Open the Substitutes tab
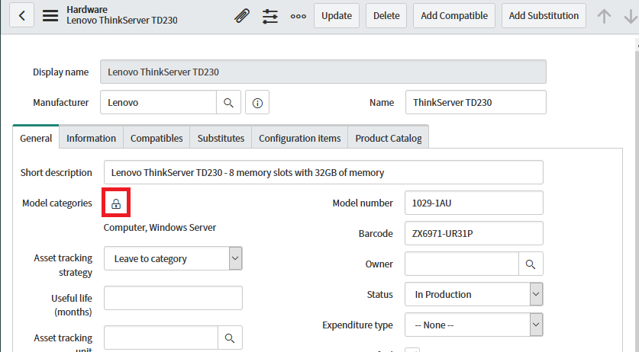 [221, 138]
